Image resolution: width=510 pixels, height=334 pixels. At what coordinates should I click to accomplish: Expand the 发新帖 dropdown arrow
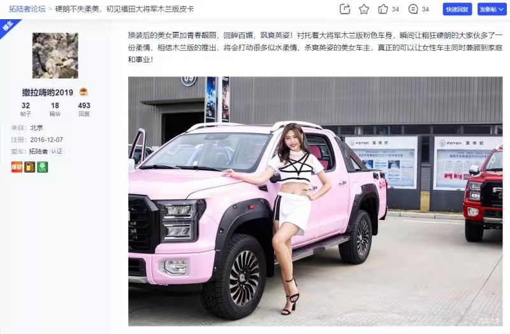click(x=501, y=10)
